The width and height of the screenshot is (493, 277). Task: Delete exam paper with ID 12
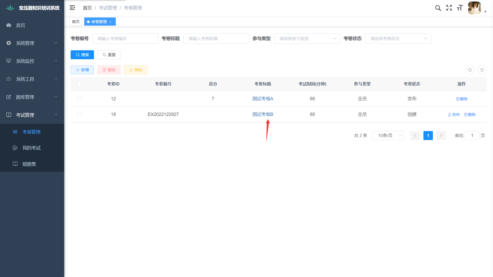coord(462,99)
